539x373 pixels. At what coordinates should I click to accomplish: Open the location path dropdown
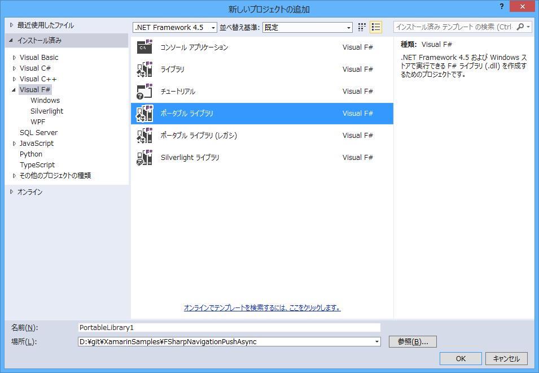tap(376, 341)
